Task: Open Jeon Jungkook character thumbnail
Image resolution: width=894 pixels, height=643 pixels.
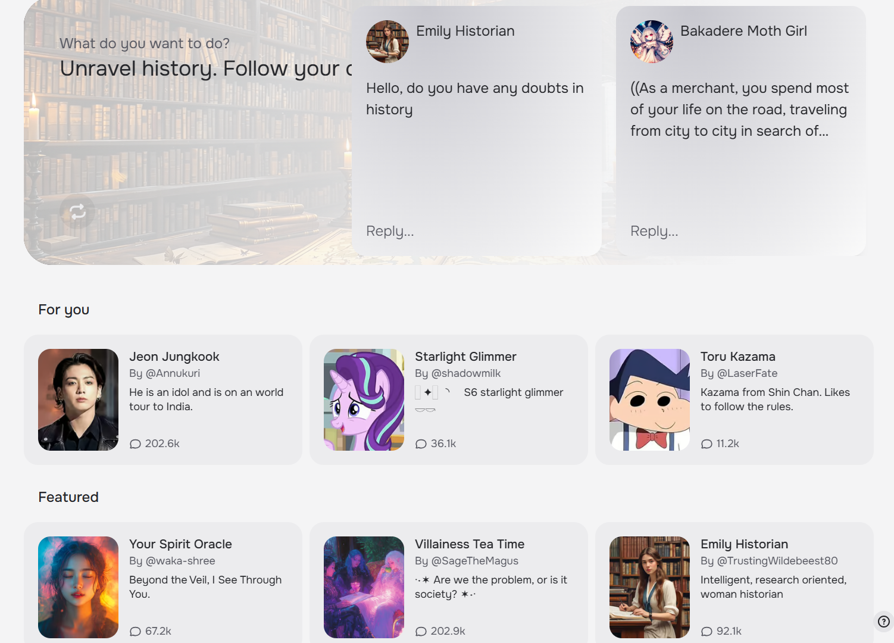Action: 79,399
